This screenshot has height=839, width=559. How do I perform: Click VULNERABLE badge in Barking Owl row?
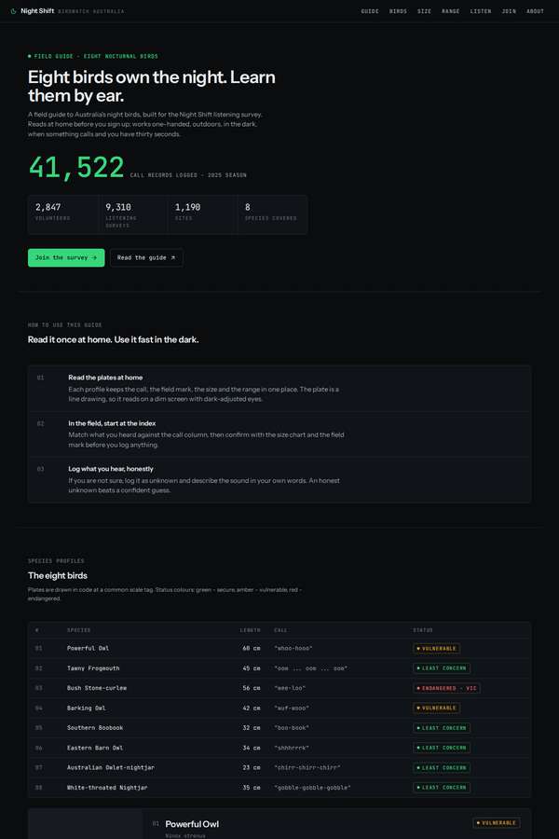(x=437, y=708)
